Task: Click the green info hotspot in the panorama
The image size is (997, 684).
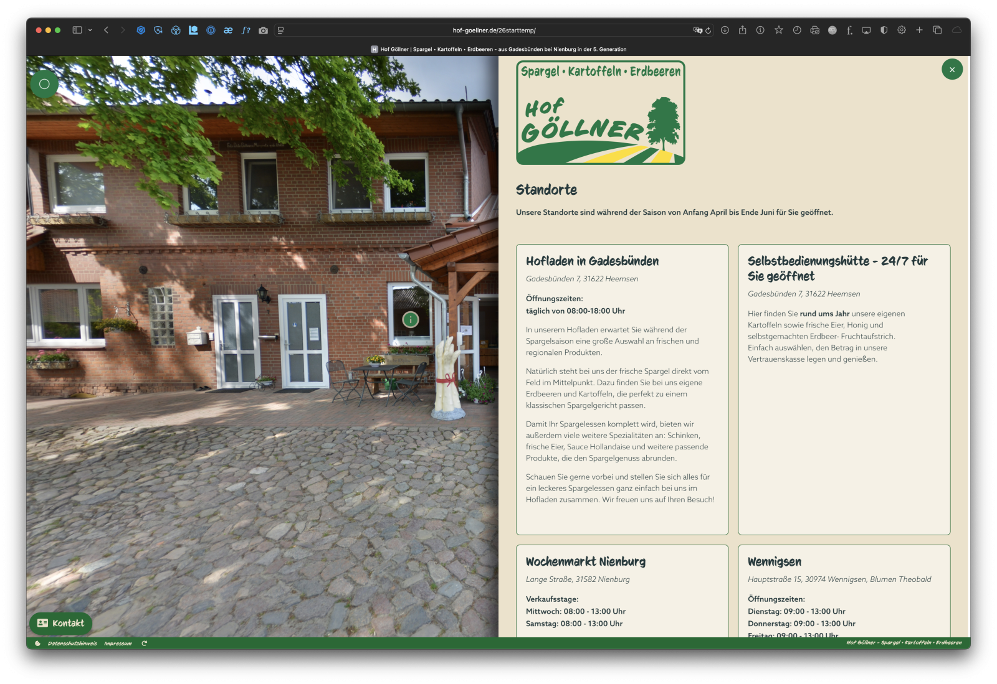Action: pyautogui.click(x=410, y=320)
